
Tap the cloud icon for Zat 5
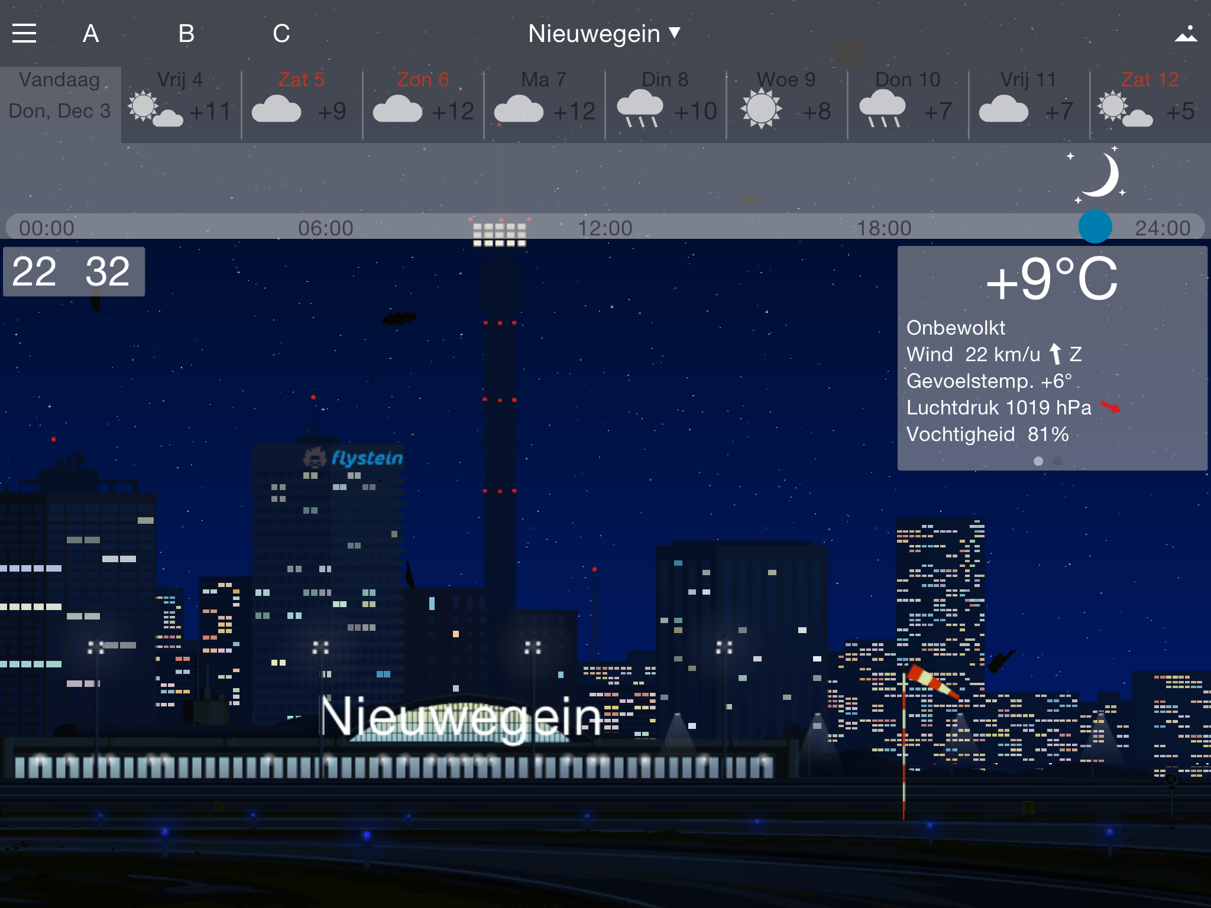click(276, 109)
